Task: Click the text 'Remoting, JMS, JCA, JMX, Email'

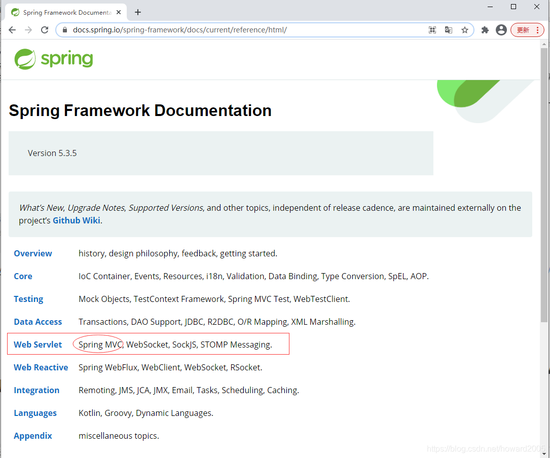Action: (x=135, y=390)
